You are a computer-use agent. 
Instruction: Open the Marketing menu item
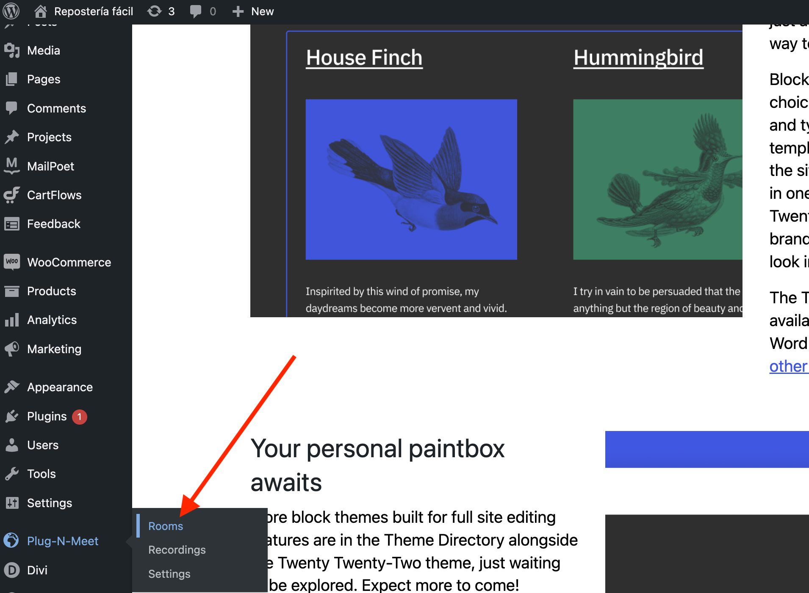point(54,349)
